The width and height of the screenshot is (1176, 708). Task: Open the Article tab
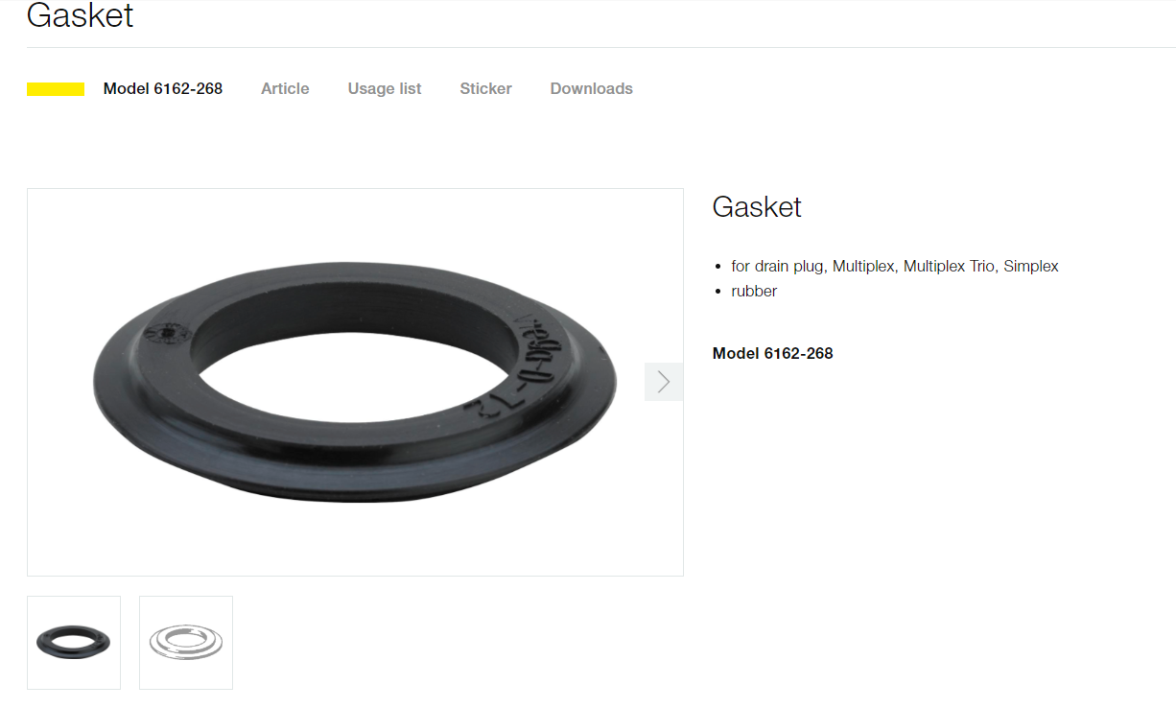click(285, 88)
